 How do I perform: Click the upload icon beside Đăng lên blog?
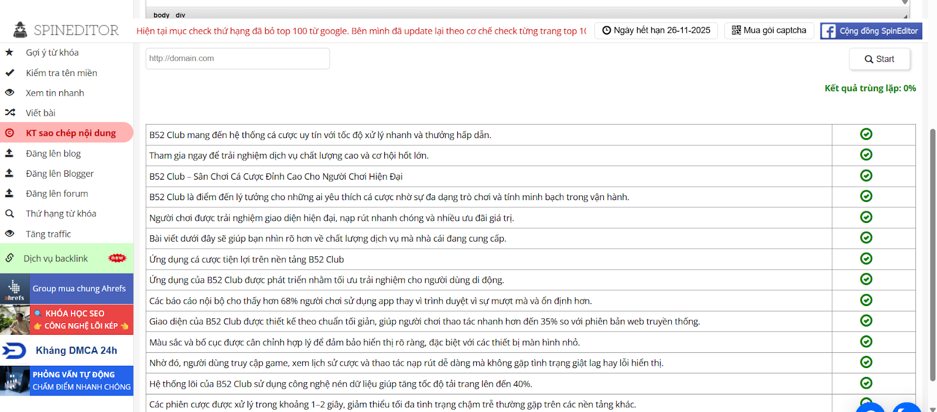(9, 153)
